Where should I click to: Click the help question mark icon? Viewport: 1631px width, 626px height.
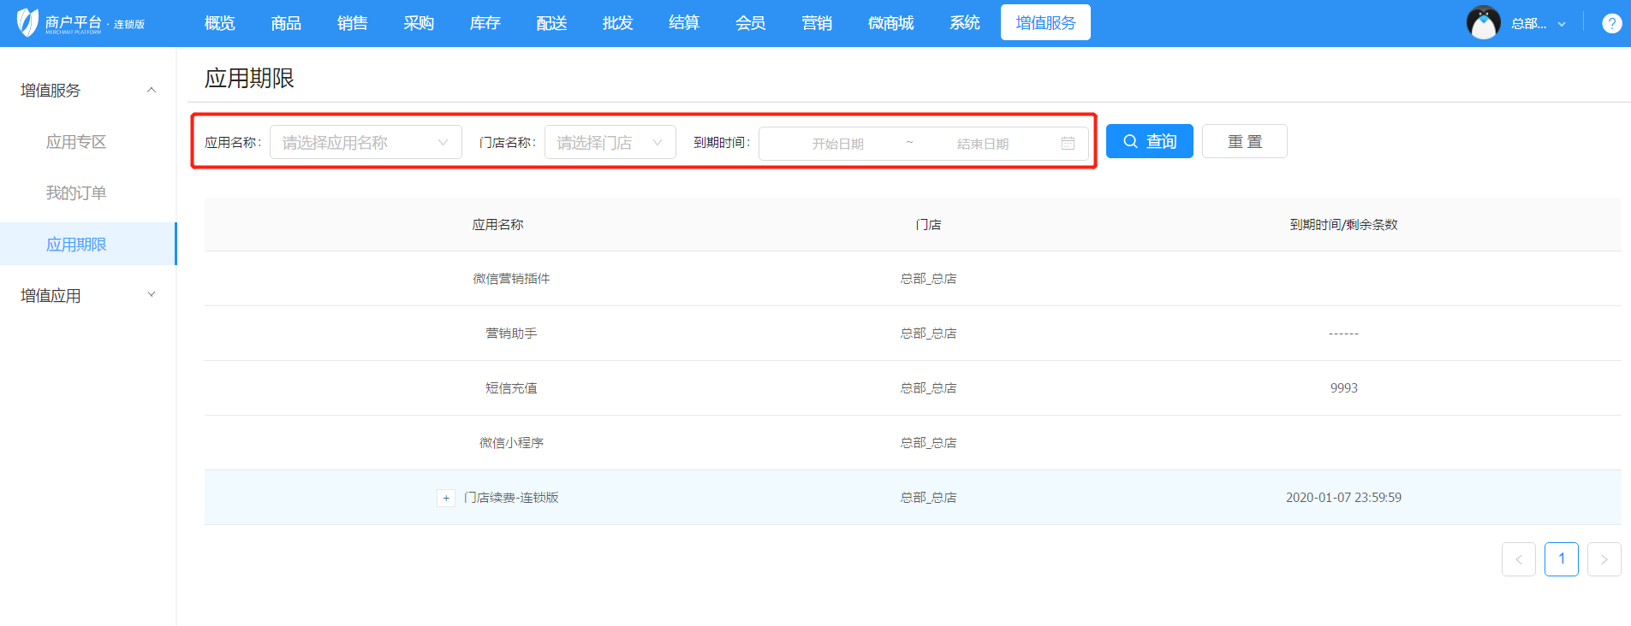pos(1611,23)
